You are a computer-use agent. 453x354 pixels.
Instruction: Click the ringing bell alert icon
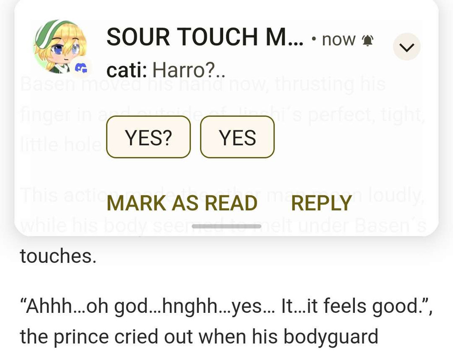point(368,40)
